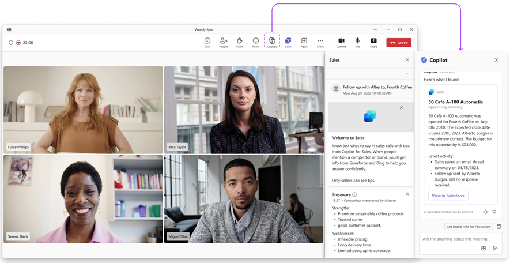
Task: Expand the More options menu
Action: click(x=320, y=42)
